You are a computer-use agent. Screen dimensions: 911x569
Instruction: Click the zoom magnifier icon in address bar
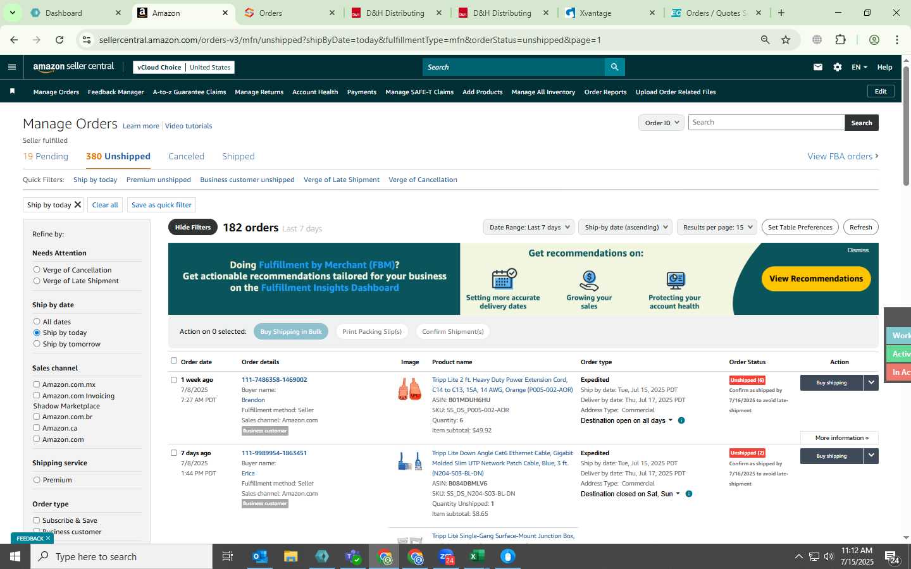coord(765,40)
